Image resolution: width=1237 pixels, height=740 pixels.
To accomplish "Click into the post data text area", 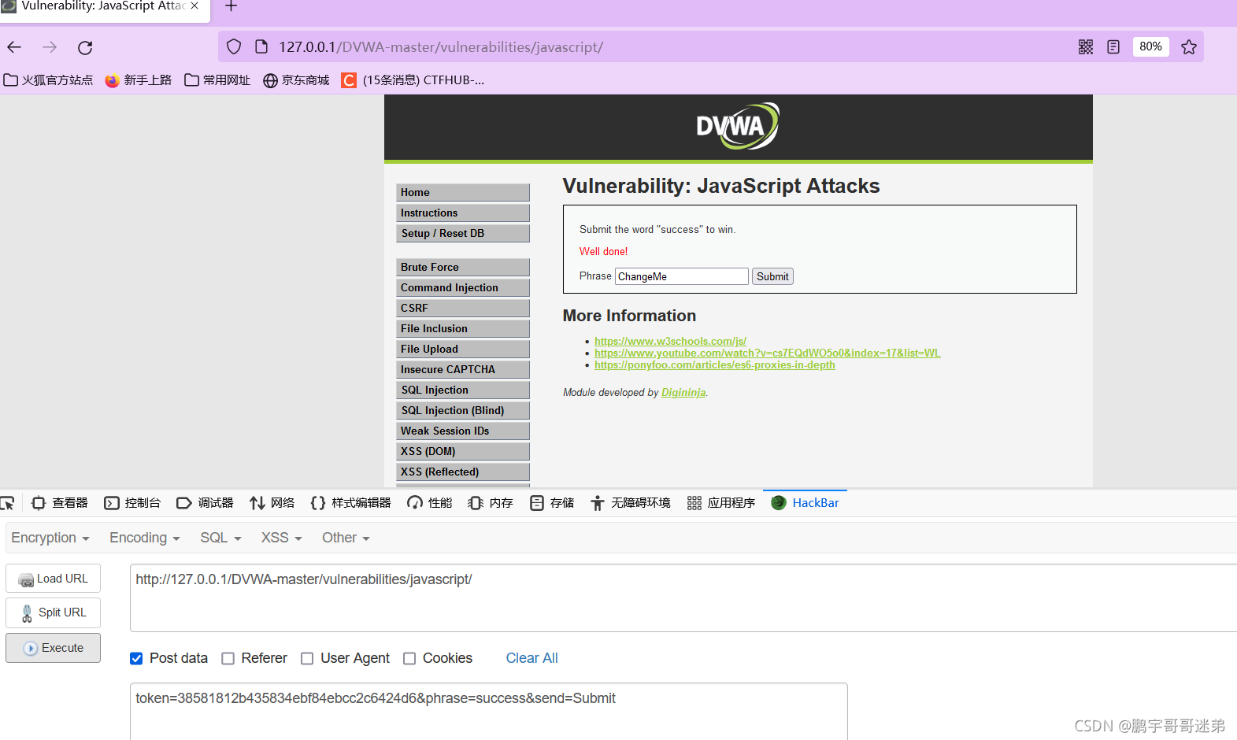I will point(489,712).
